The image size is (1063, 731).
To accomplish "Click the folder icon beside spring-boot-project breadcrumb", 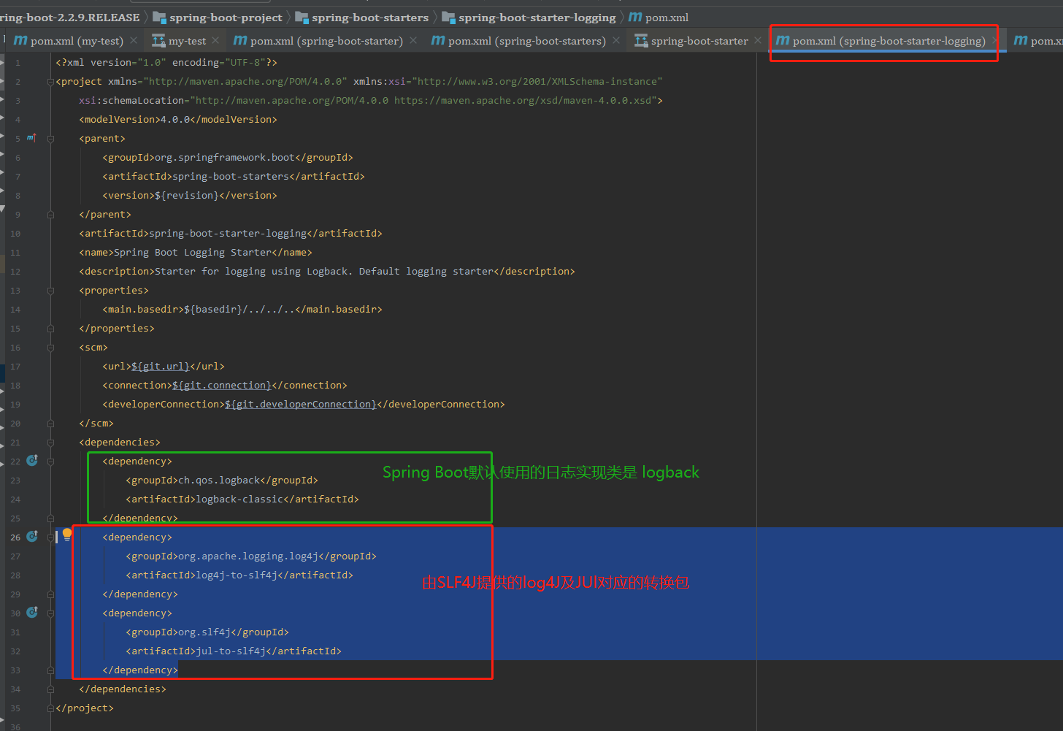I will coord(159,17).
